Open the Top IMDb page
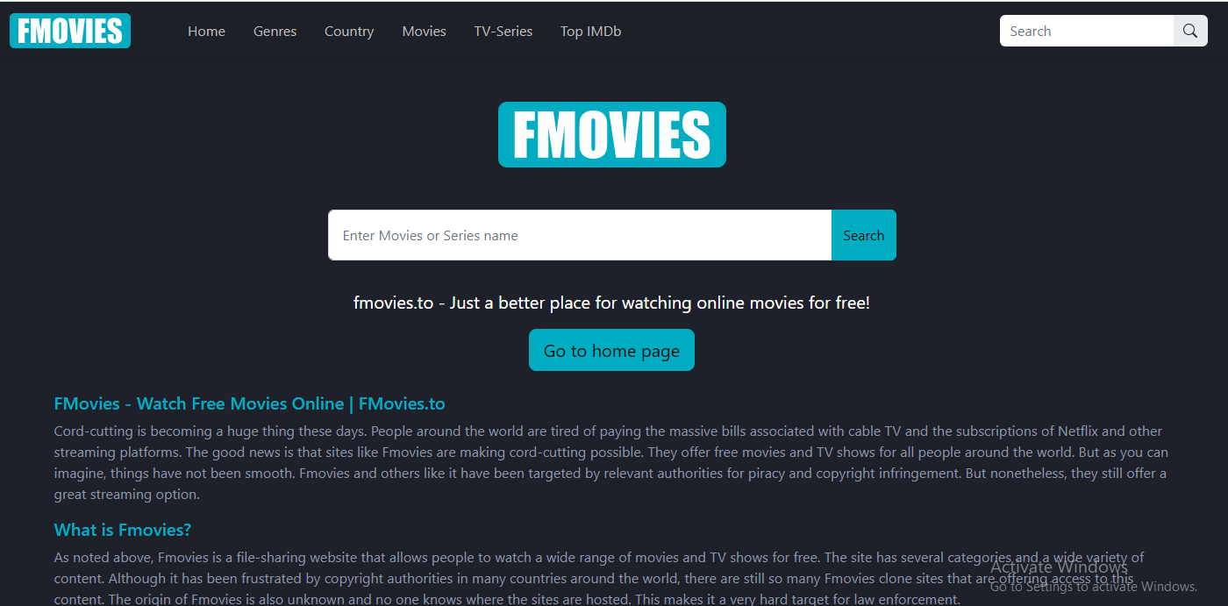Screen dimensions: 1228x606 coord(590,31)
